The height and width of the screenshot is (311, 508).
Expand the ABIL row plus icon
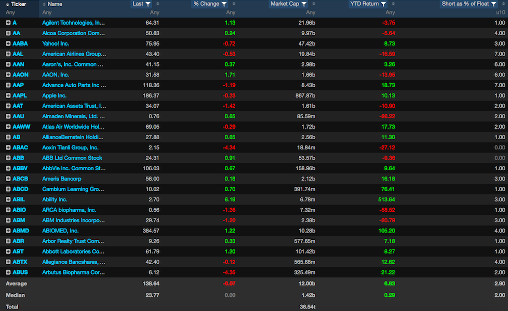coord(8,199)
